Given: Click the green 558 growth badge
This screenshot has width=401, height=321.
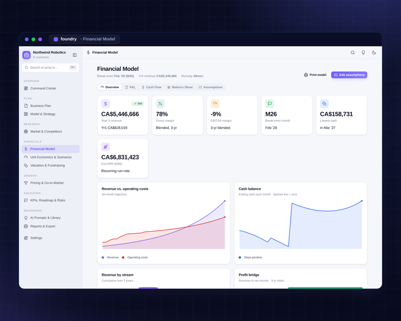Looking at the screenshot, I should coord(138,104).
